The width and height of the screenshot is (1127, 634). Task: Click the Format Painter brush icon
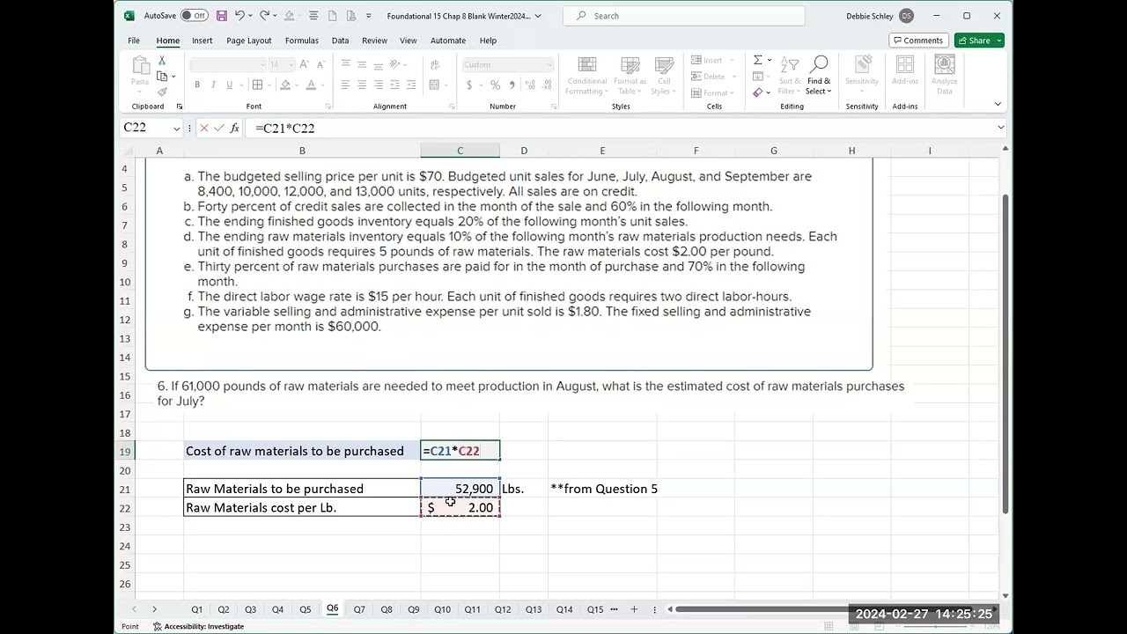(162, 92)
